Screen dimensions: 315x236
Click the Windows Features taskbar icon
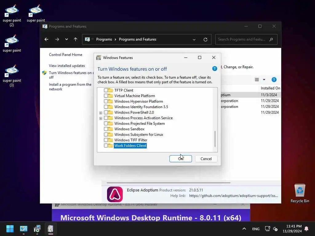50,229
